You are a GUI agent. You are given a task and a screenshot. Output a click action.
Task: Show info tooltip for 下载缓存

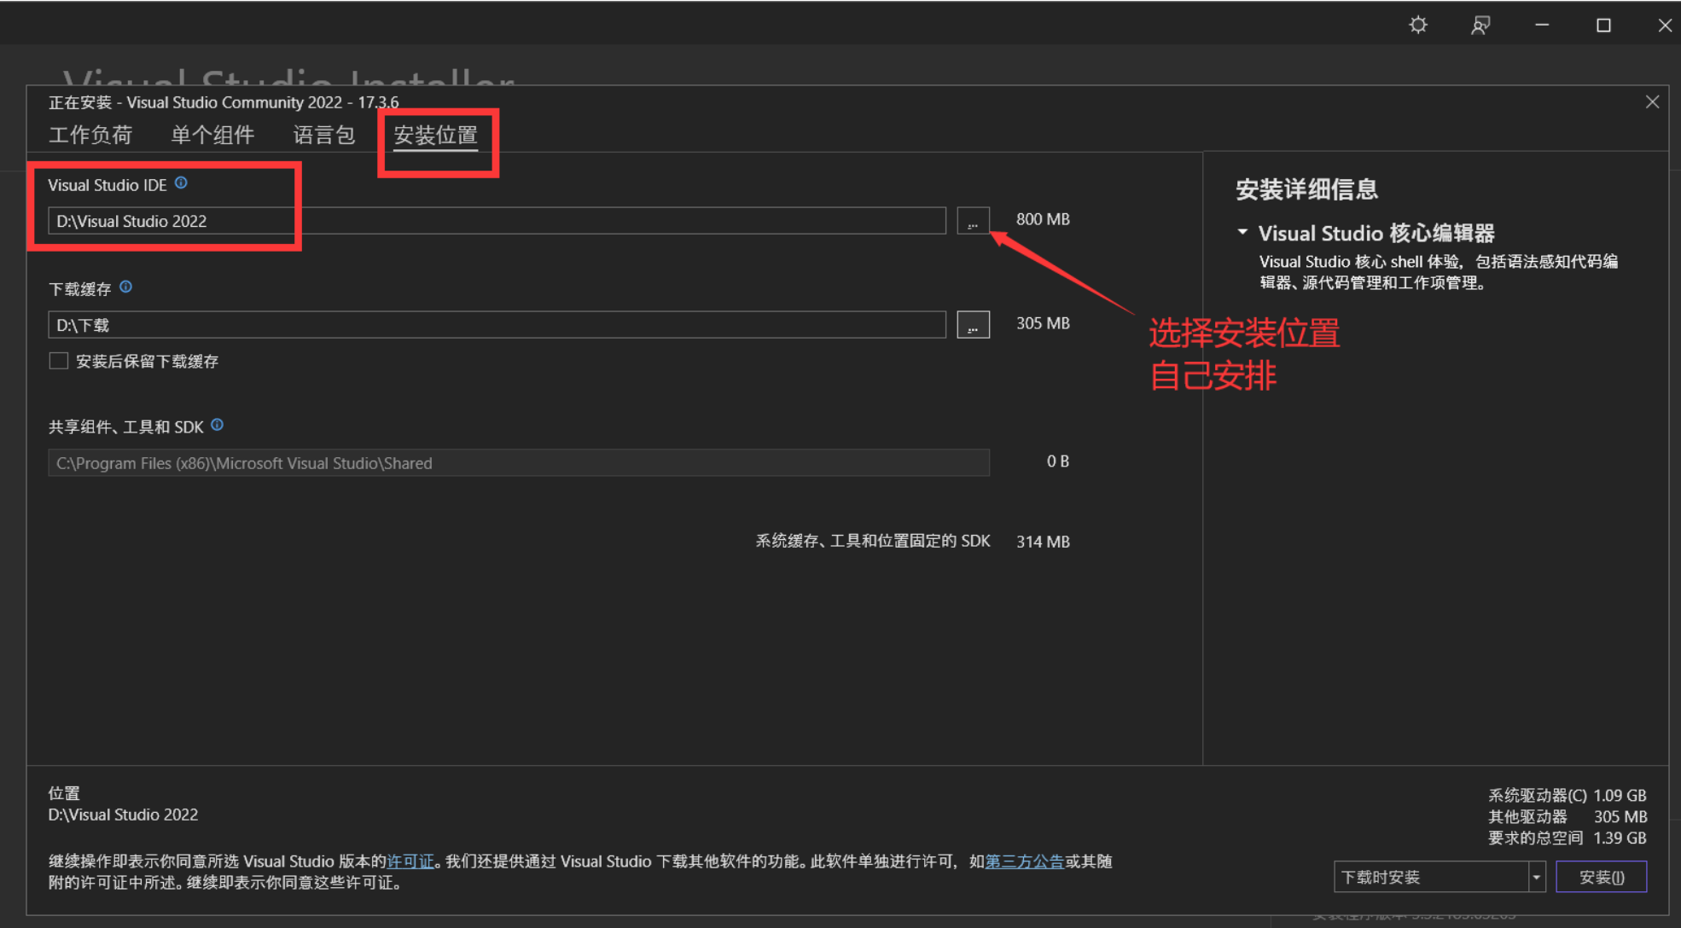pos(125,287)
